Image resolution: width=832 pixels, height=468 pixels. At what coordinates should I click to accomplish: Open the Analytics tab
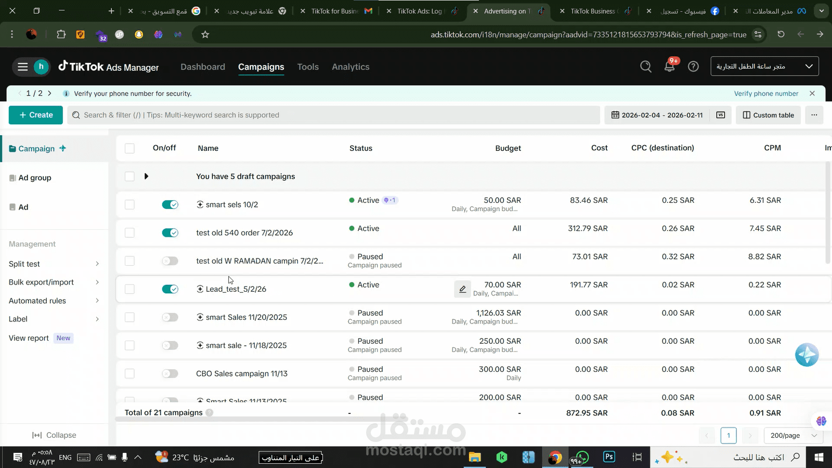tap(350, 67)
